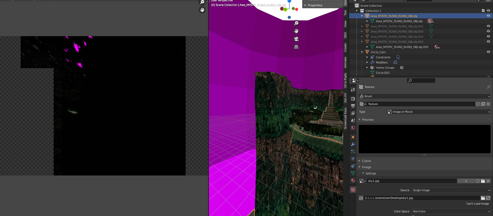The height and width of the screenshot is (216, 493).
Task: Click the Fake User shield next to Texture
Action: coord(478,104)
